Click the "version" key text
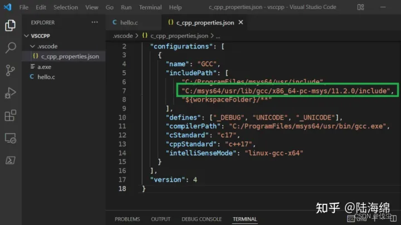This screenshot has width=401, height=225. [168, 179]
